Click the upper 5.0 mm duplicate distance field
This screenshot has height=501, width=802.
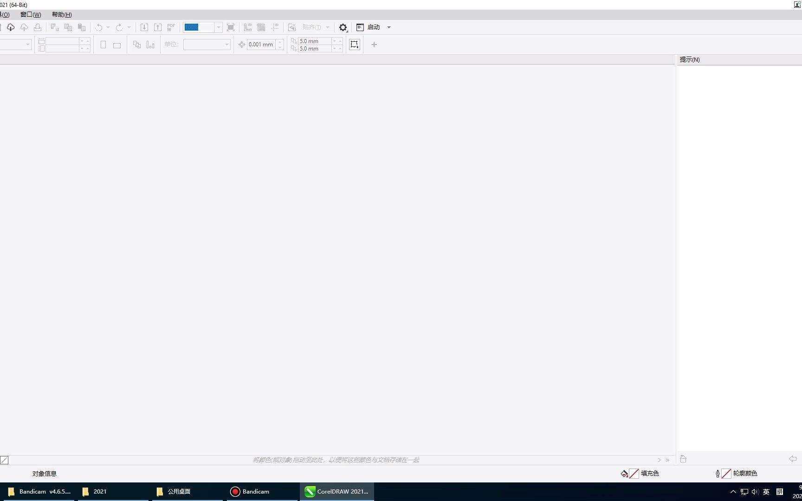(315, 41)
